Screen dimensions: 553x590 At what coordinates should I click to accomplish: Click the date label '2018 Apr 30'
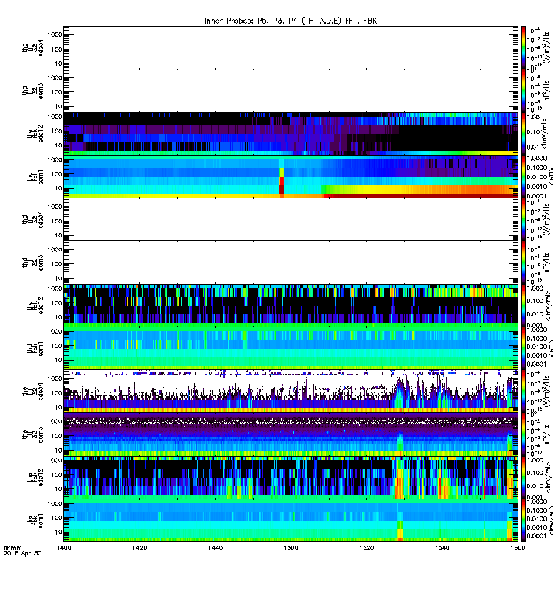click(23, 553)
